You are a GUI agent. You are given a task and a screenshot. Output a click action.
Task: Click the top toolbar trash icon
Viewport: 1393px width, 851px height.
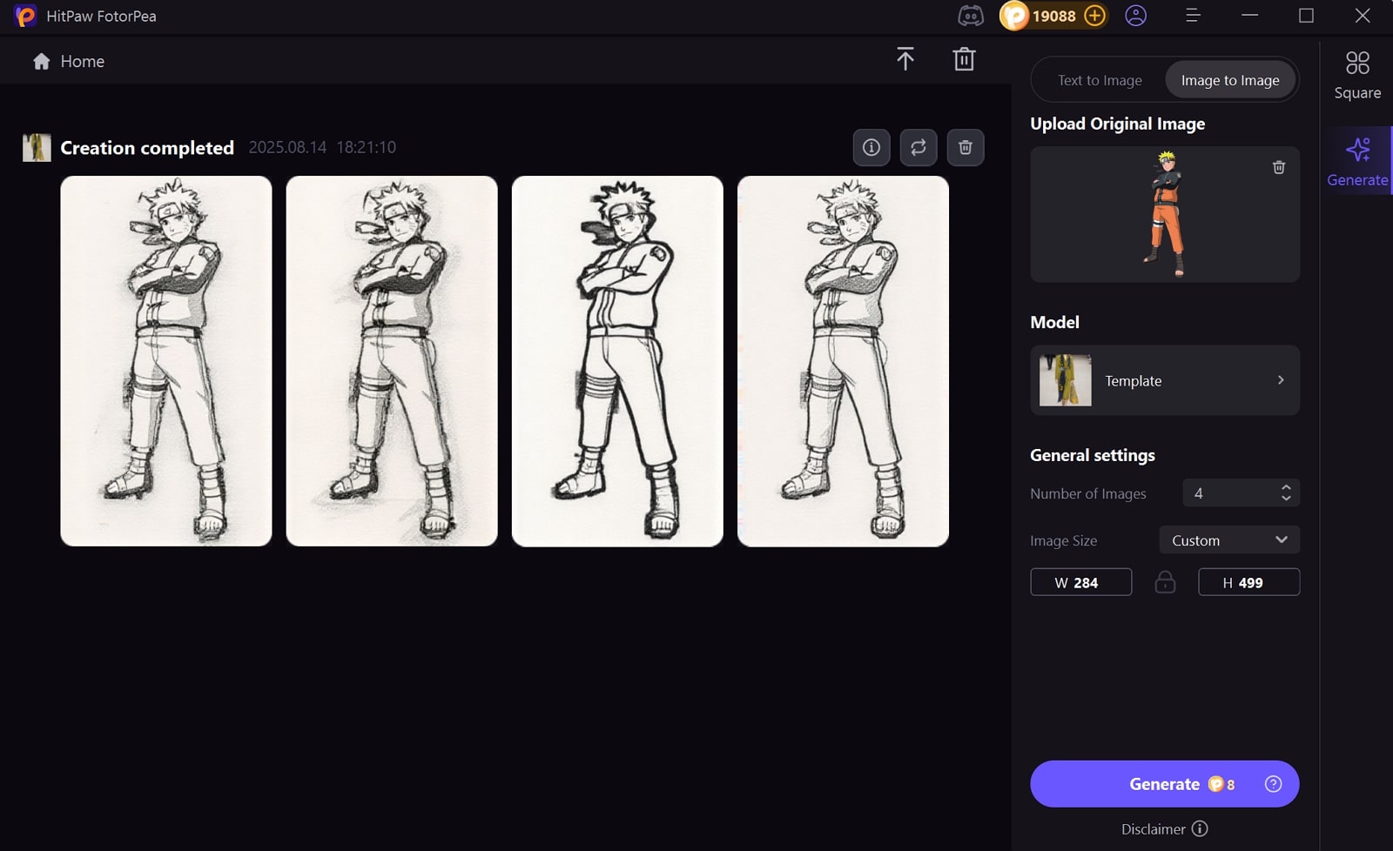[964, 59]
